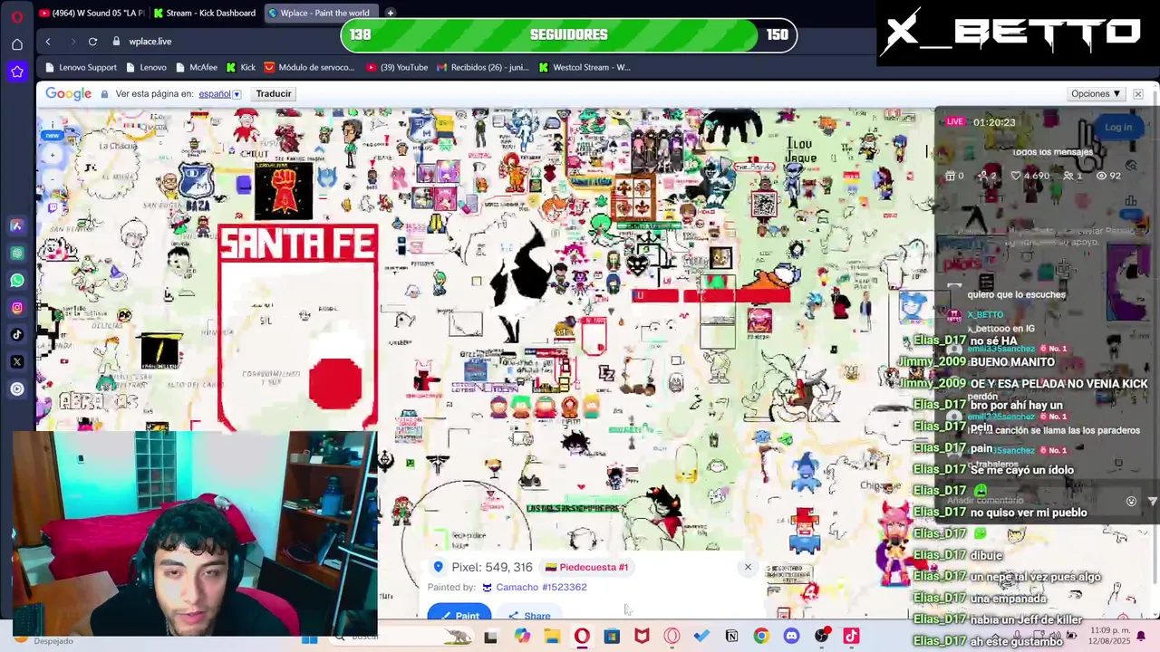Open Discord from taskbar
Screen dimensions: 1160x652
point(791,637)
